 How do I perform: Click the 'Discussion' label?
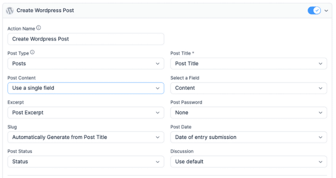182,151
